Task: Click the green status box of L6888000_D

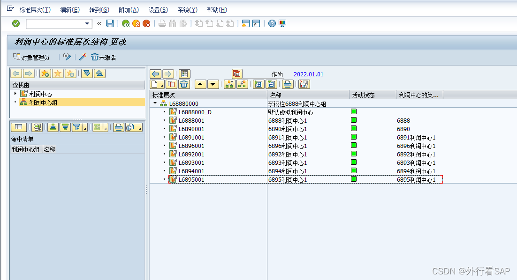Action: point(354,111)
